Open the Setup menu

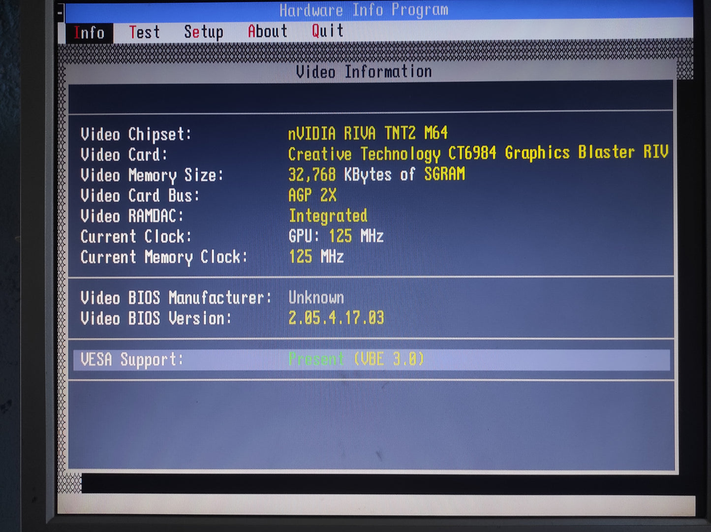click(x=203, y=32)
